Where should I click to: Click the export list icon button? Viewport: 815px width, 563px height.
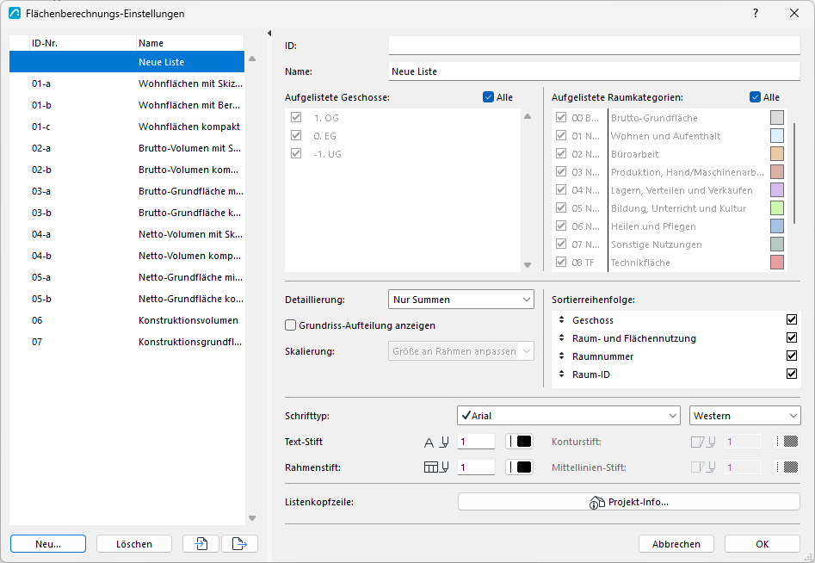point(239,544)
